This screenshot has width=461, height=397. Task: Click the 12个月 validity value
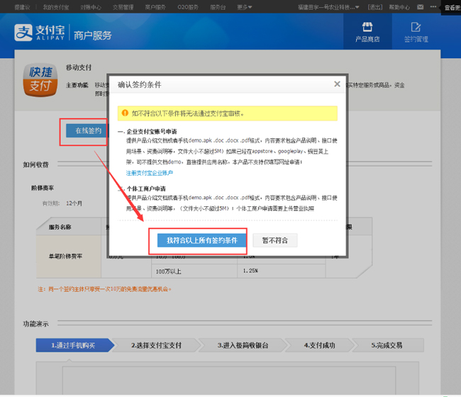pos(74,203)
